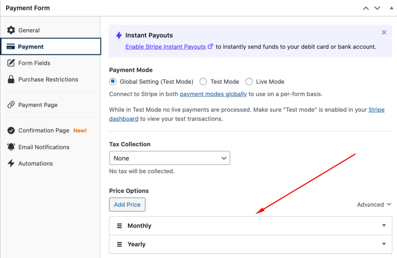Open the Tax Collection dropdown
Image resolution: width=397 pixels, height=258 pixels.
pyautogui.click(x=169, y=158)
